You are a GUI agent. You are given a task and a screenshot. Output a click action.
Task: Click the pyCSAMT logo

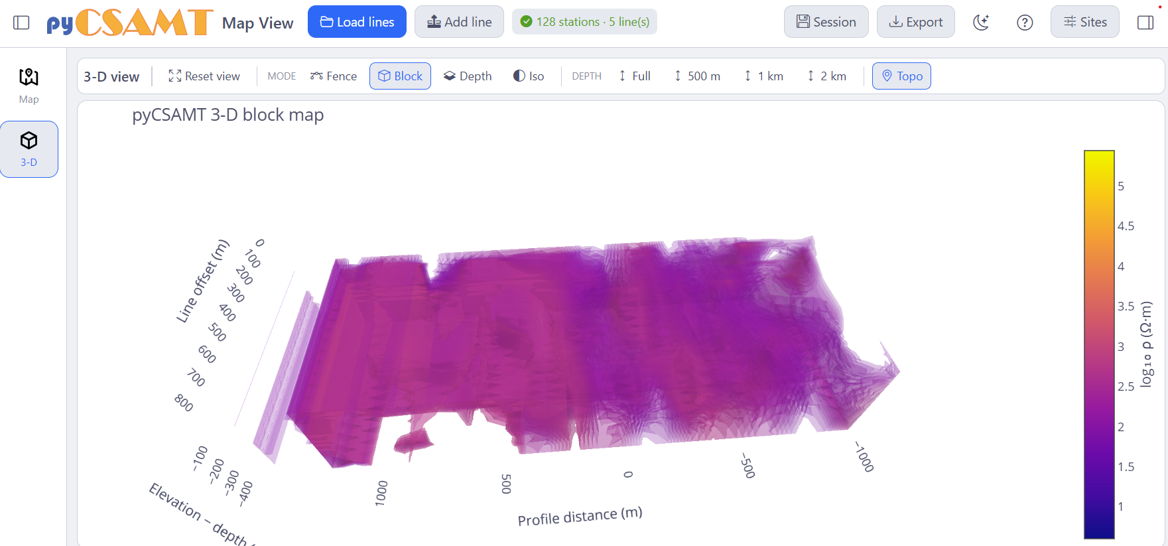130,23
